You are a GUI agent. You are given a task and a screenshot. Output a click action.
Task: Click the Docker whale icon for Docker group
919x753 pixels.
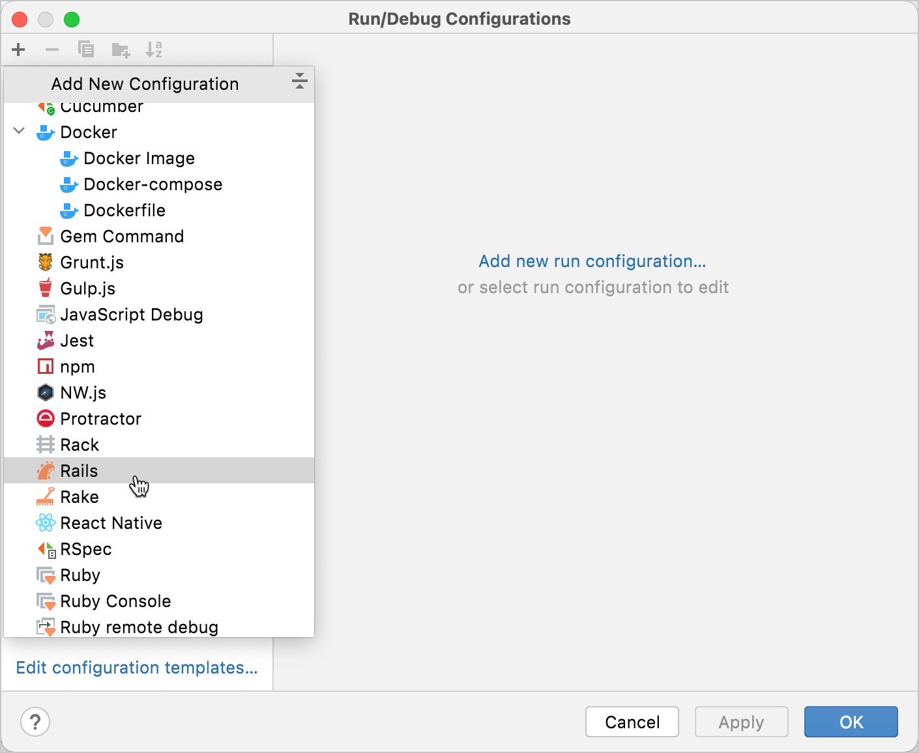(x=46, y=132)
